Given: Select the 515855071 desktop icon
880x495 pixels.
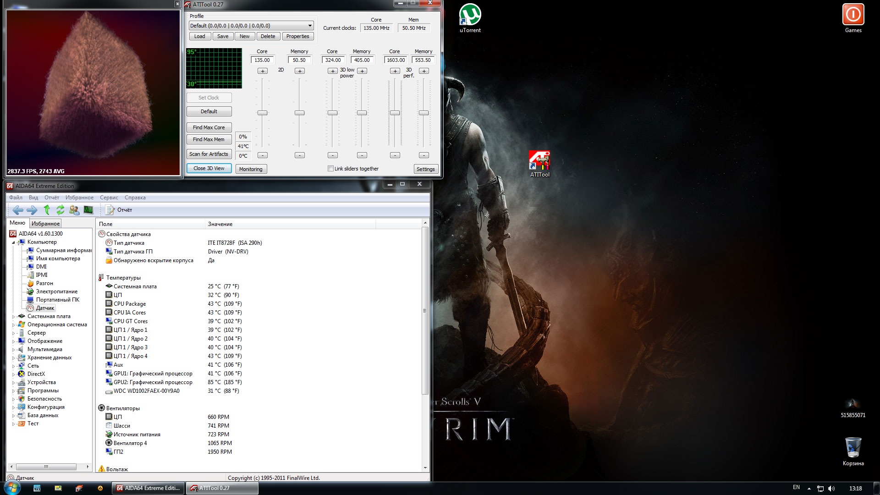Looking at the screenshot, I should click(853, 408).
